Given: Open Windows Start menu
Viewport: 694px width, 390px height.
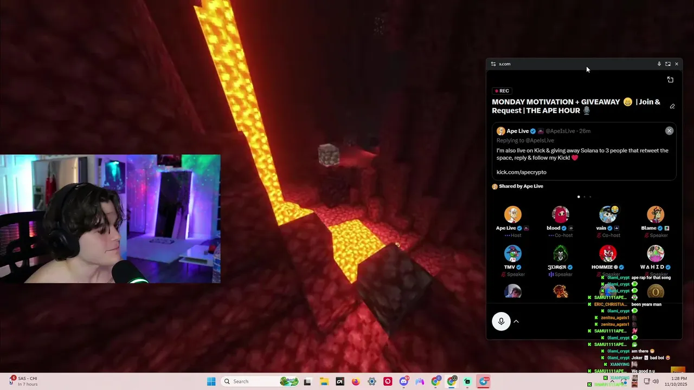Looking at the screenshot, I should coord(211,381).
